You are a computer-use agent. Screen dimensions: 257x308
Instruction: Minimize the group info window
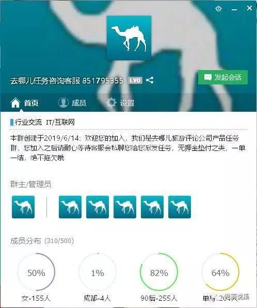234,9
